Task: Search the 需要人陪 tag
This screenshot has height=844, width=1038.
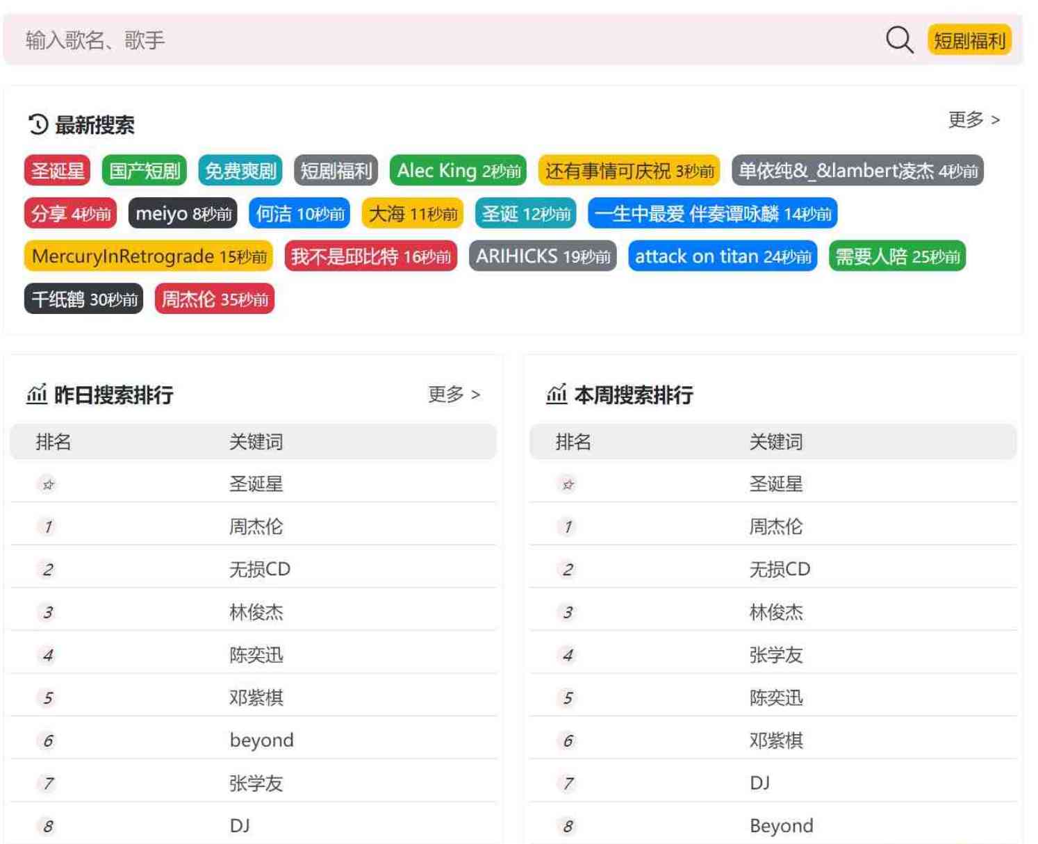Action: [898, 256]
